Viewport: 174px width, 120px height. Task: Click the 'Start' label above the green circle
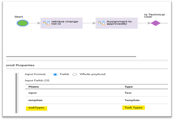click(19, 17)
